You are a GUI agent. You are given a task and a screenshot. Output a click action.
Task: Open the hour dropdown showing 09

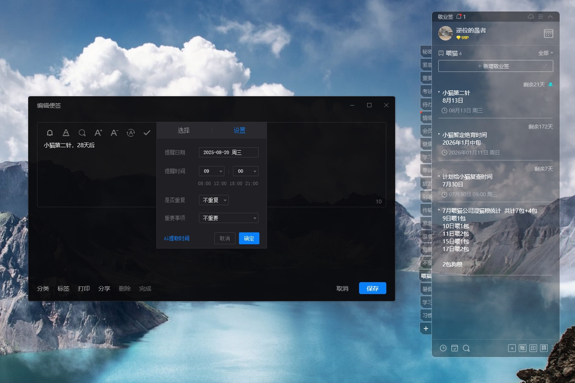coord(212,171)
